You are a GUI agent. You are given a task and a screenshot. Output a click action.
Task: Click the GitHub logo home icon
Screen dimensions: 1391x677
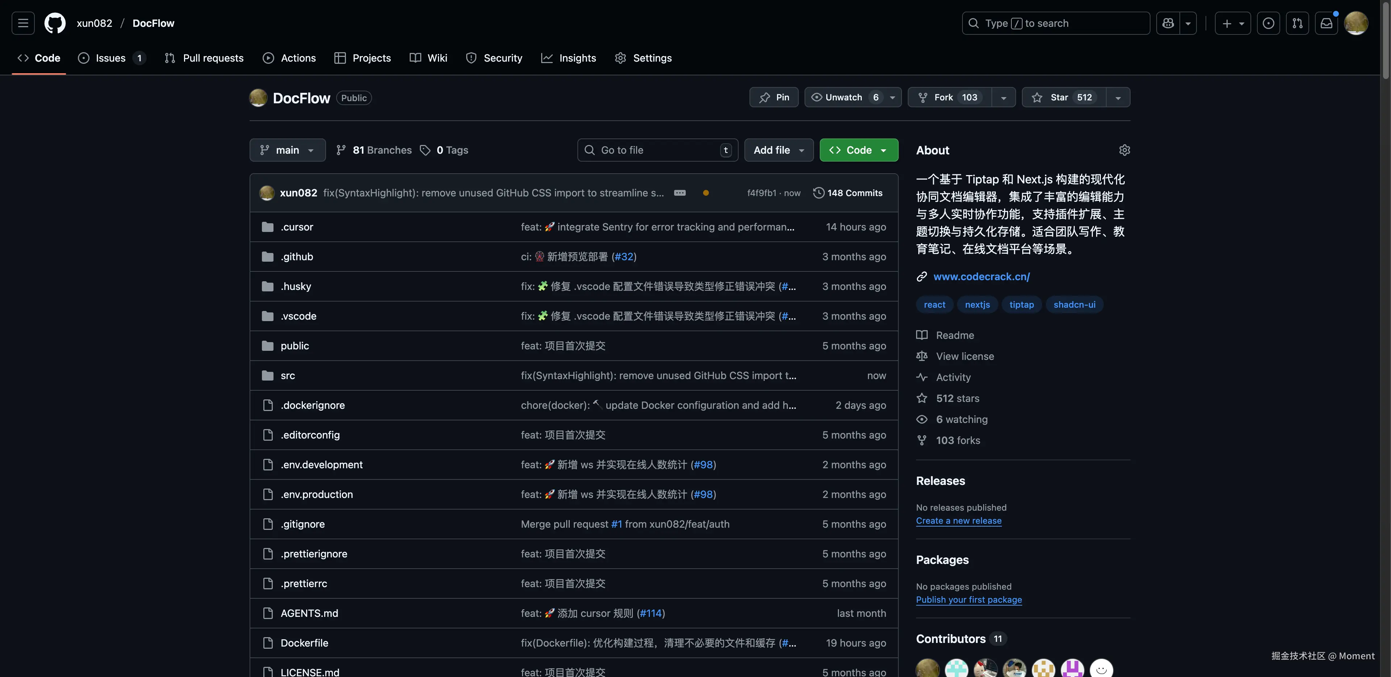tap(55, 23)
